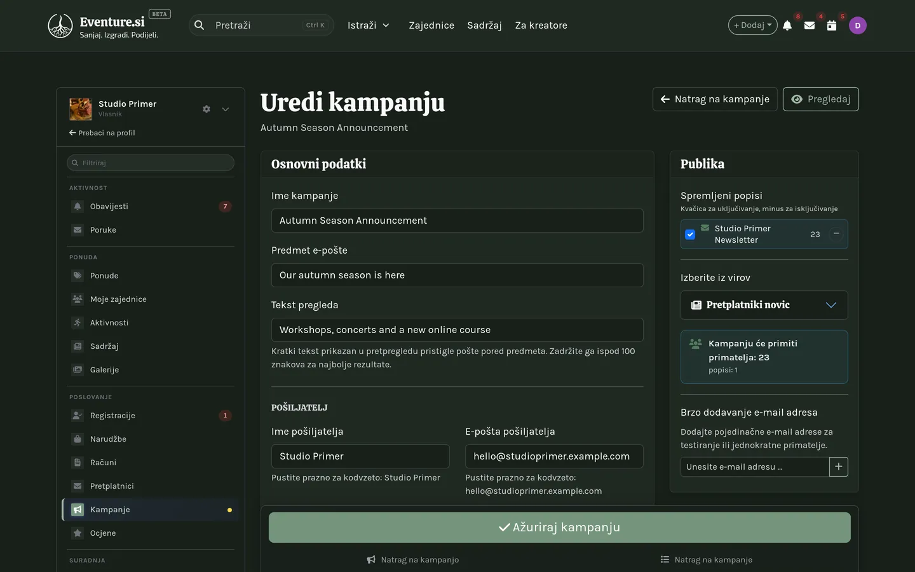Click the Studio Primer profile thumbnail

tap(81, 109)
